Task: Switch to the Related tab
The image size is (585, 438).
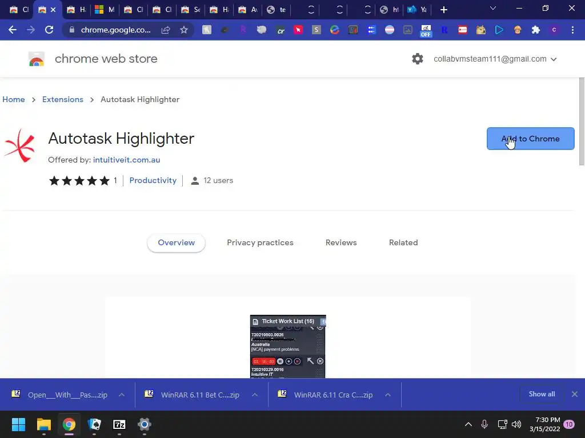Action: click(x=403, y=242)
